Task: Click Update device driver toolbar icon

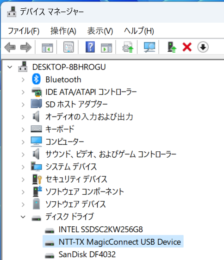Action: click(x=128, y=47)
